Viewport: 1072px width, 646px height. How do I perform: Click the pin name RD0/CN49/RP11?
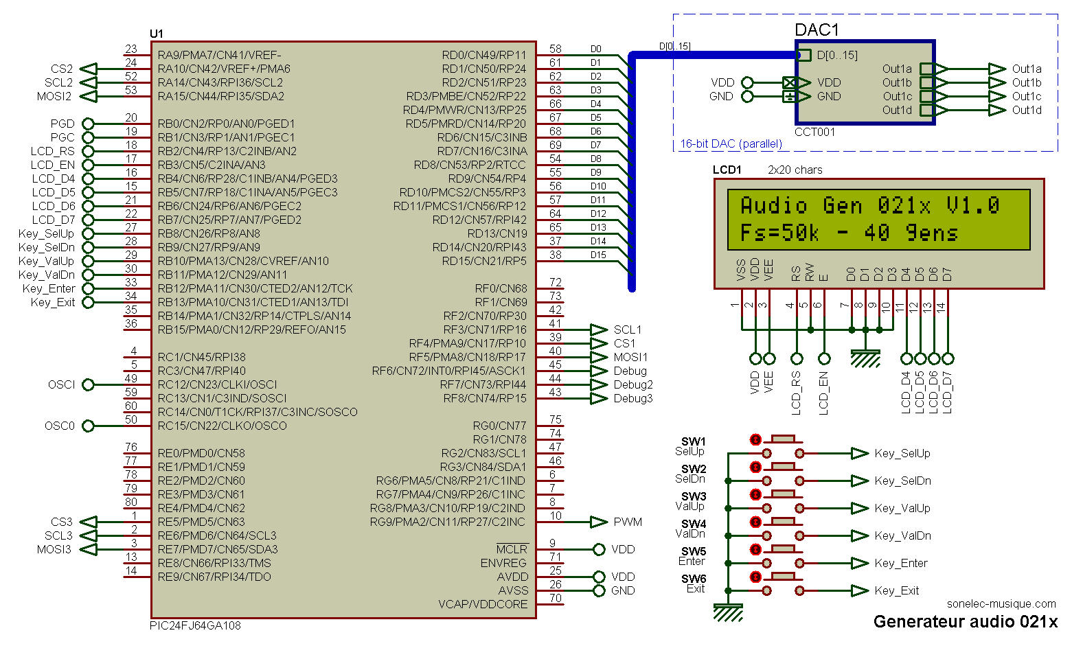click(x=484, y=55)
